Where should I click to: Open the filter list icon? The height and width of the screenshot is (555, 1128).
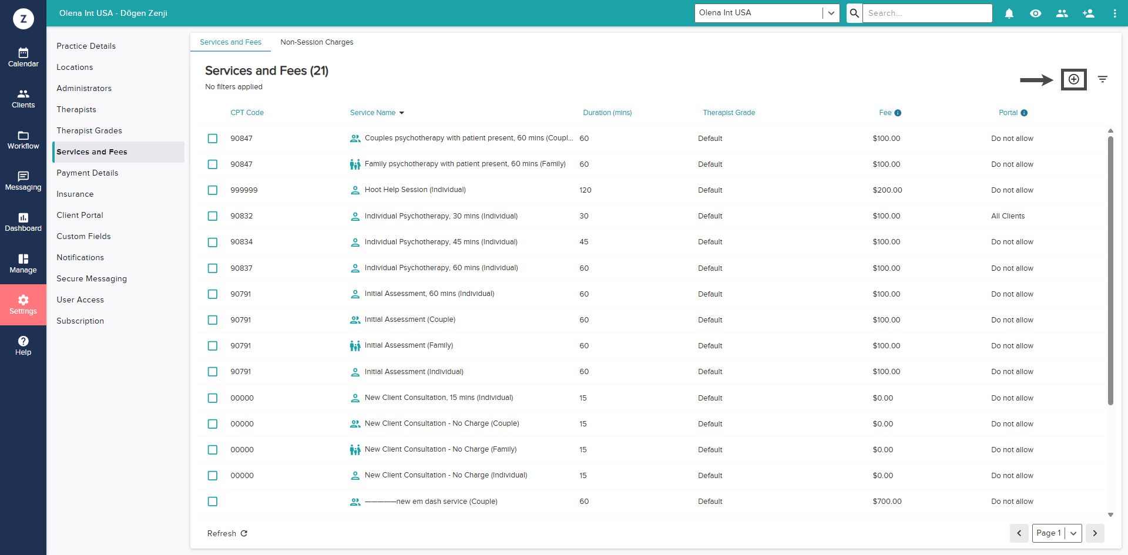pyautogui.click(x=1103, y=79)
